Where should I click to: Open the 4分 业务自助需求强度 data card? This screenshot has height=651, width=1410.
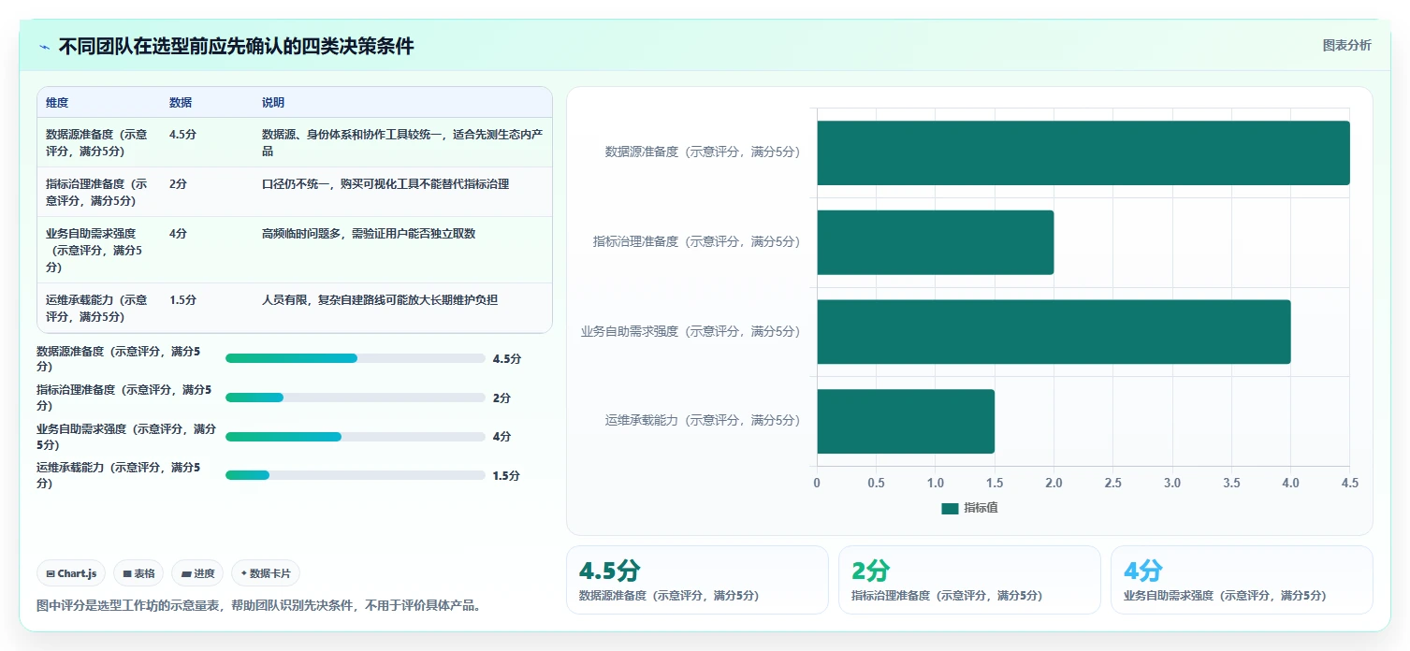tap(1242, 580)
